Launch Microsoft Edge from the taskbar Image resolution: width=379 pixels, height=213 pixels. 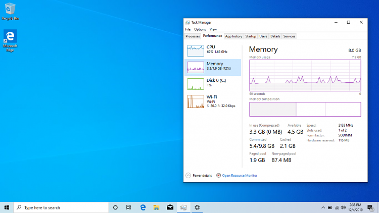point(143,207)
